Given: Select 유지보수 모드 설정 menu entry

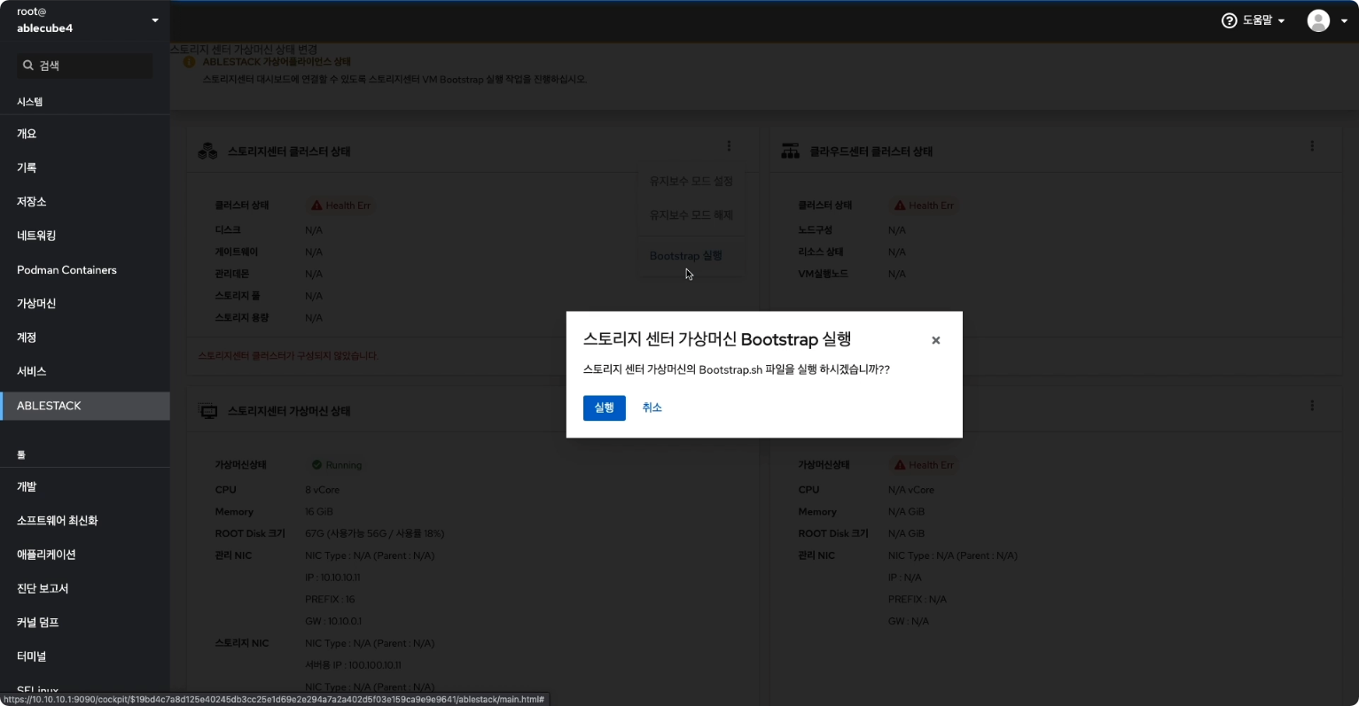Looking at the screenshot, I should click(691, 181).
